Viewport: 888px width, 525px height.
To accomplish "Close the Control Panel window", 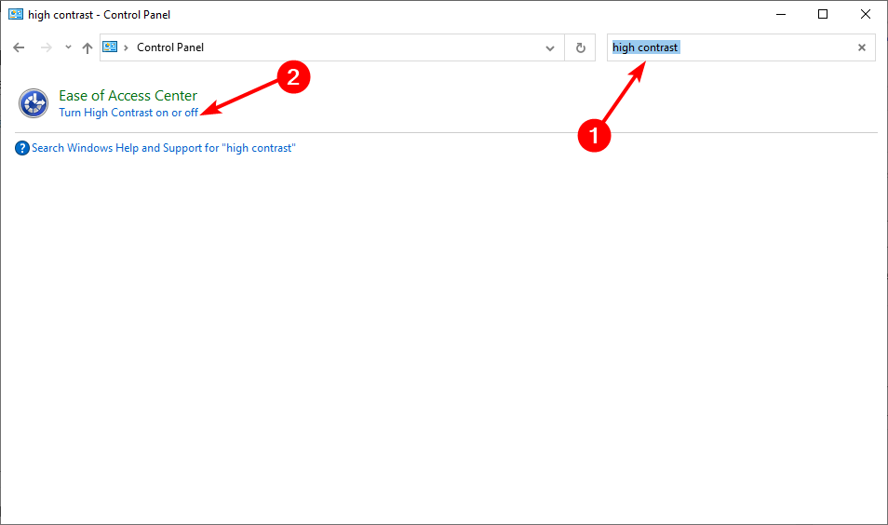I will (866, 14).
